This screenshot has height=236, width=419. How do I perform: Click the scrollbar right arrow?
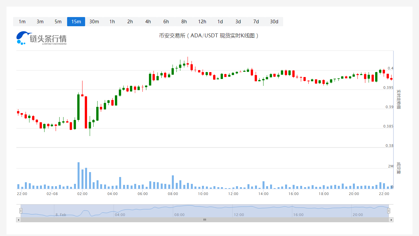[x=391, y=220]
